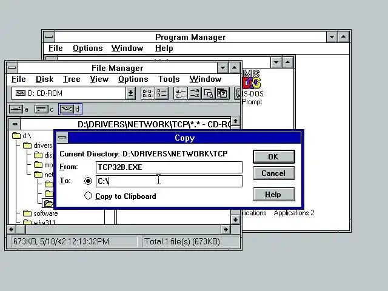This screenshot has width=388, height=291.
Task: Sort files by date toolbar icon
Action: tap(222, 93)
